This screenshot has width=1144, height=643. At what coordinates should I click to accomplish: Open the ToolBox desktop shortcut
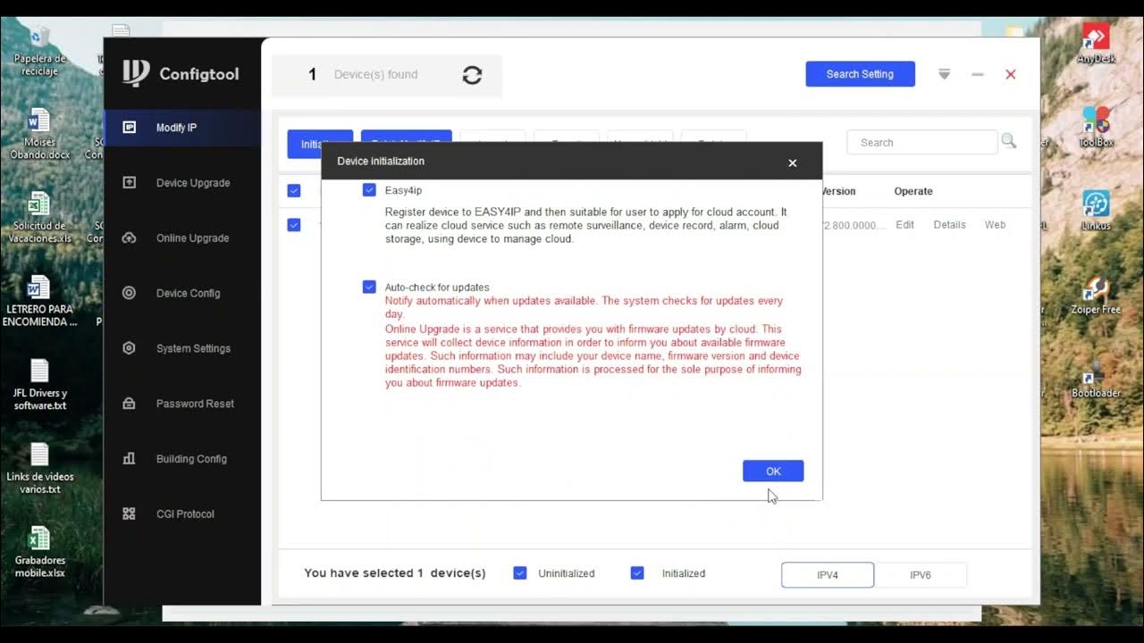(1096, 126)
